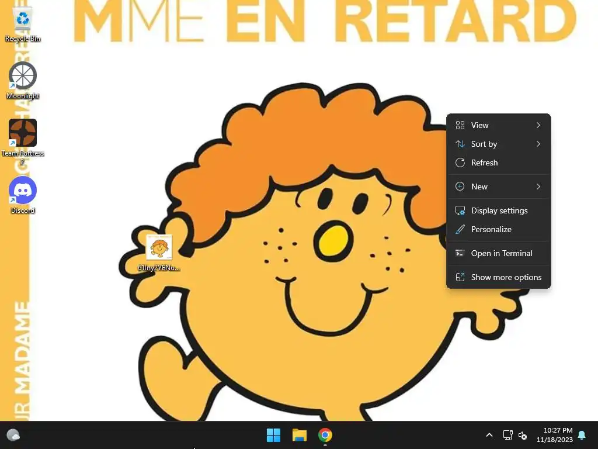Click the grid icon beside View
The height and width of the screenshot is (449, 598).
(460, 125)
